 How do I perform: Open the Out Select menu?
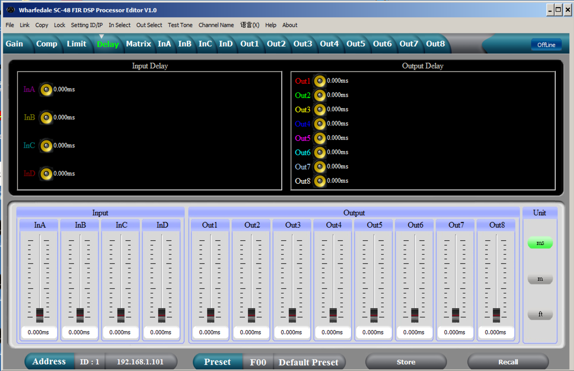149,25
